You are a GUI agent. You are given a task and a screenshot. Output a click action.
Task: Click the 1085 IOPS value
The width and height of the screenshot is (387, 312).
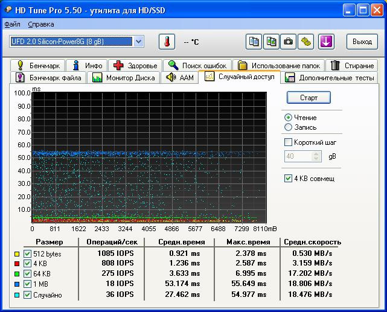coord(115,253)
